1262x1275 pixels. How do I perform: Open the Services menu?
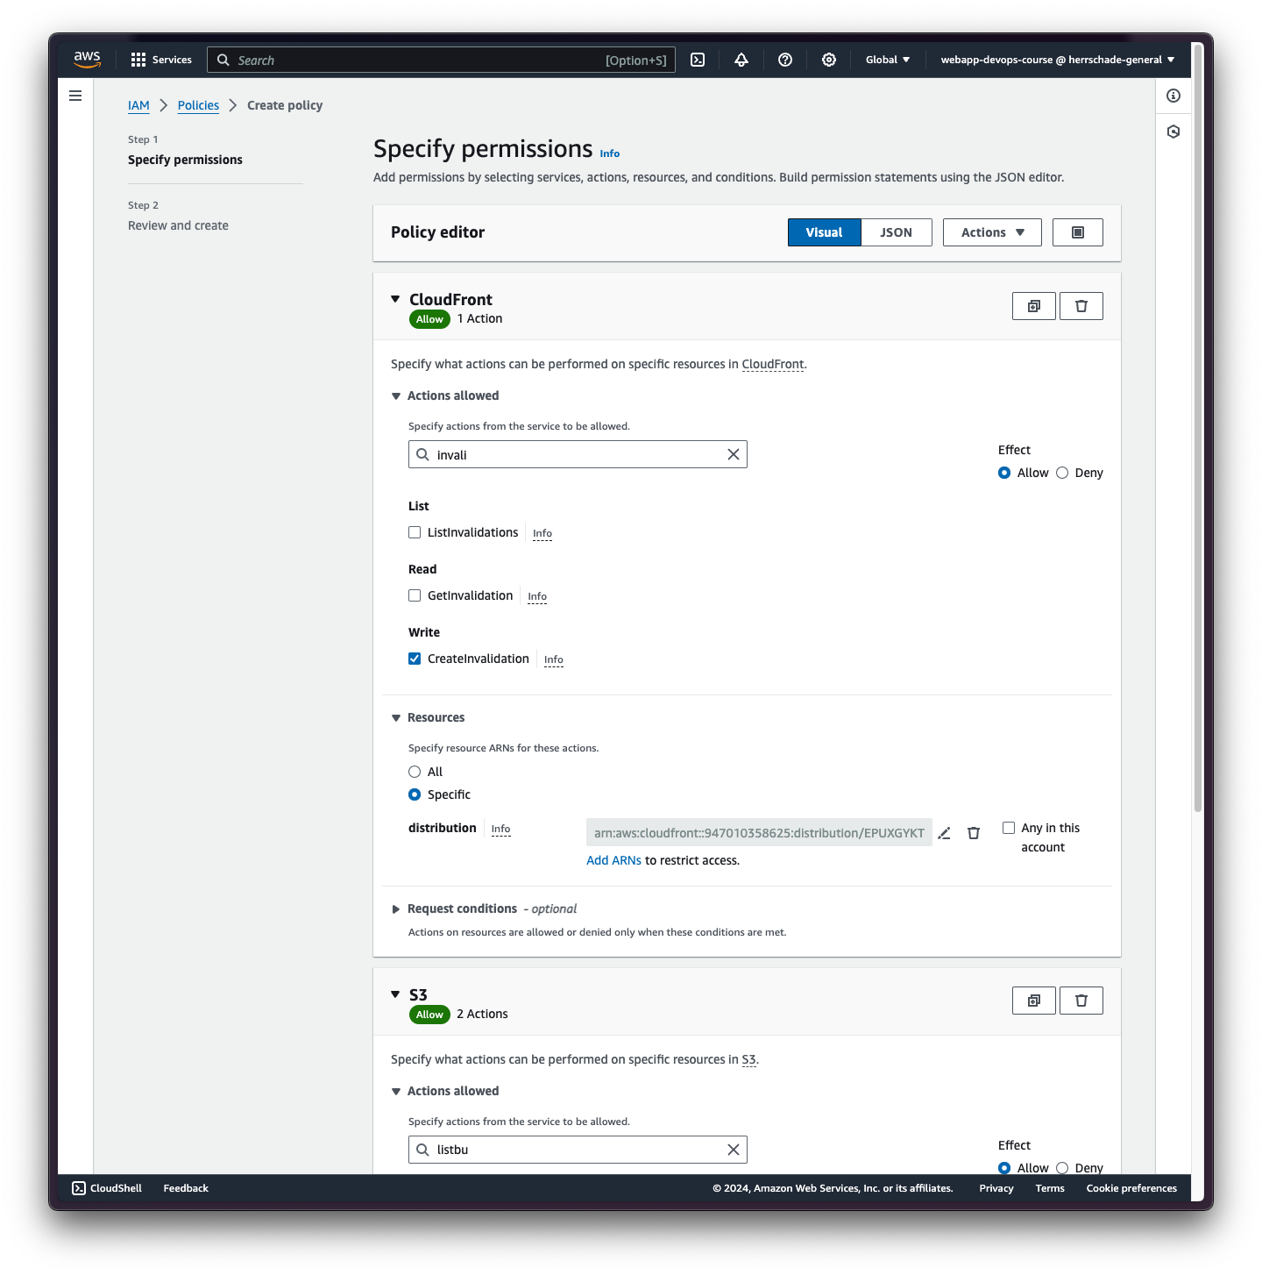(x=161, y=60)
